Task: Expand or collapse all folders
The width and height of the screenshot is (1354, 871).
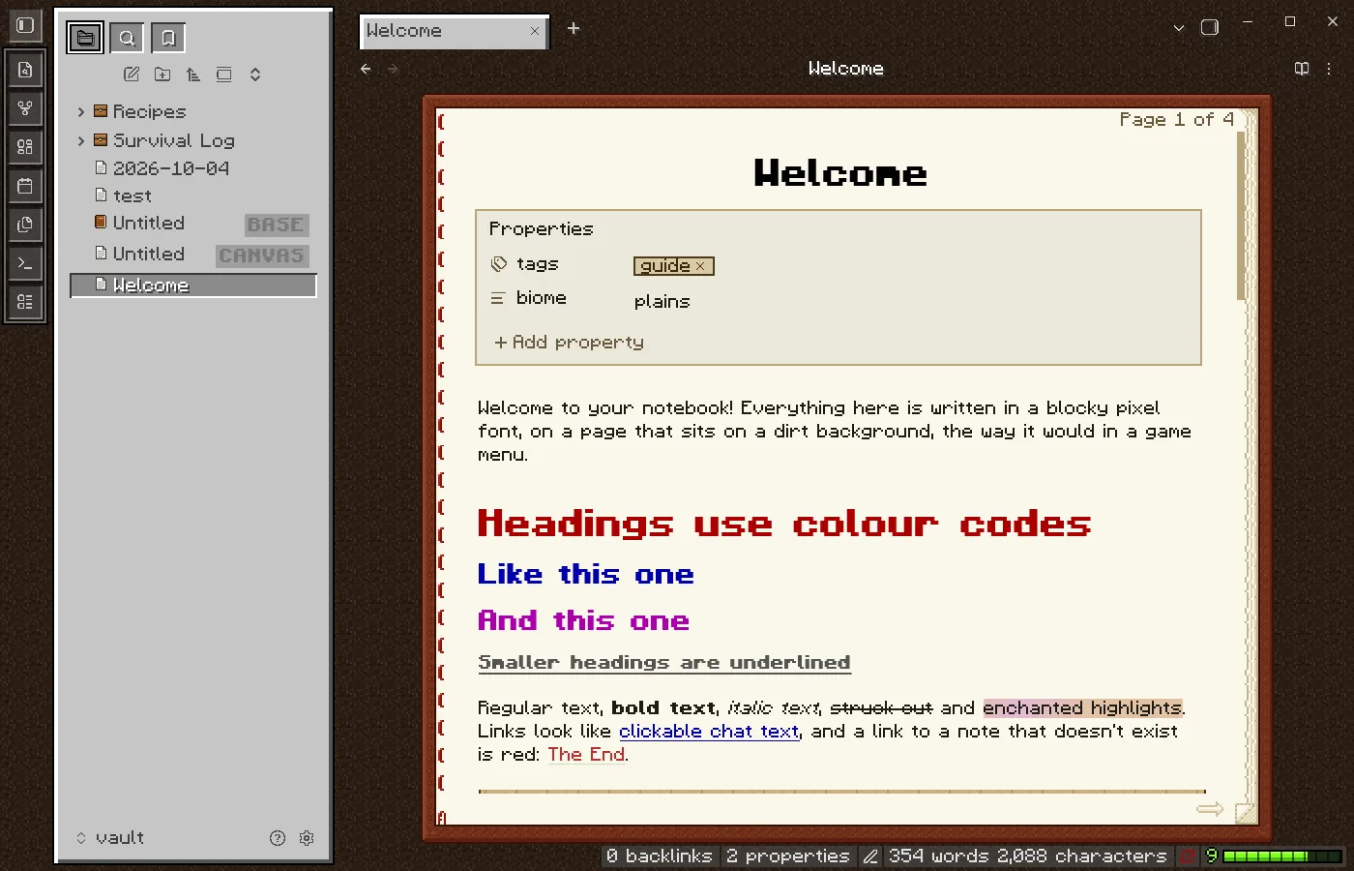Action: (255, 75)
